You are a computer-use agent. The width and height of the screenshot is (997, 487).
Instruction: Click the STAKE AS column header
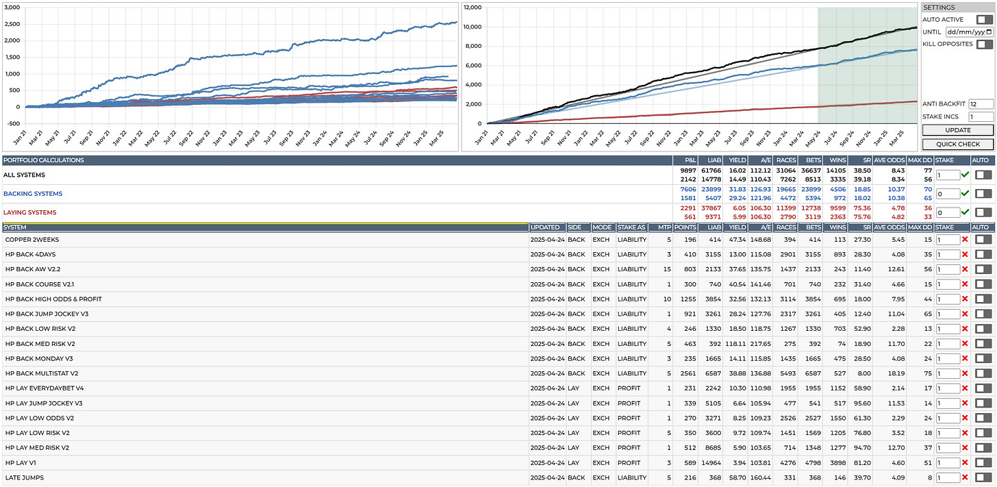coord(632,227)
